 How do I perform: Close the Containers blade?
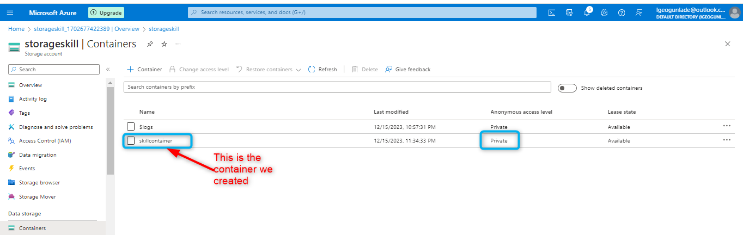click(x=728, y=44)
